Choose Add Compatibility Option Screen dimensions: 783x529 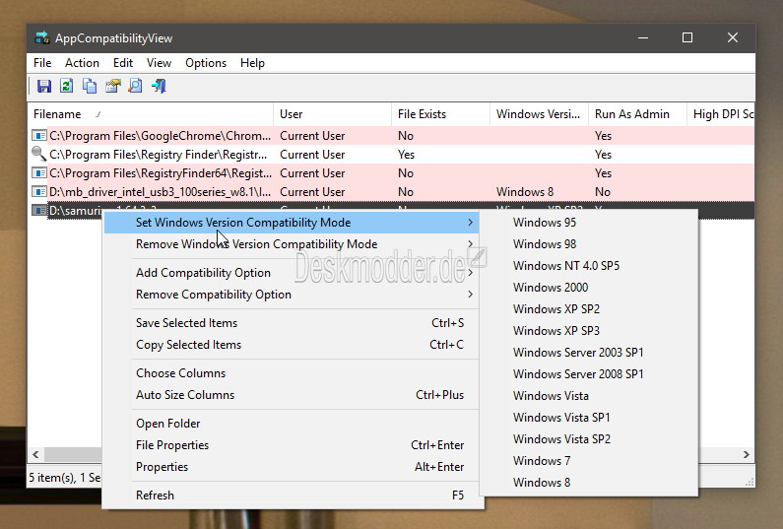click(x=293, y=272)
